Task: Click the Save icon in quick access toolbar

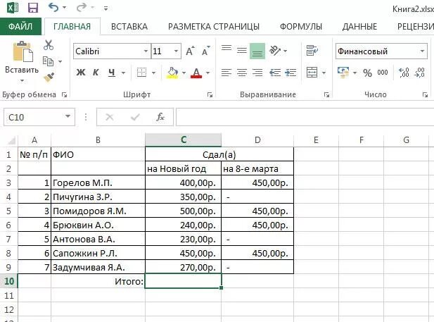Action: [x=33, y=8]
